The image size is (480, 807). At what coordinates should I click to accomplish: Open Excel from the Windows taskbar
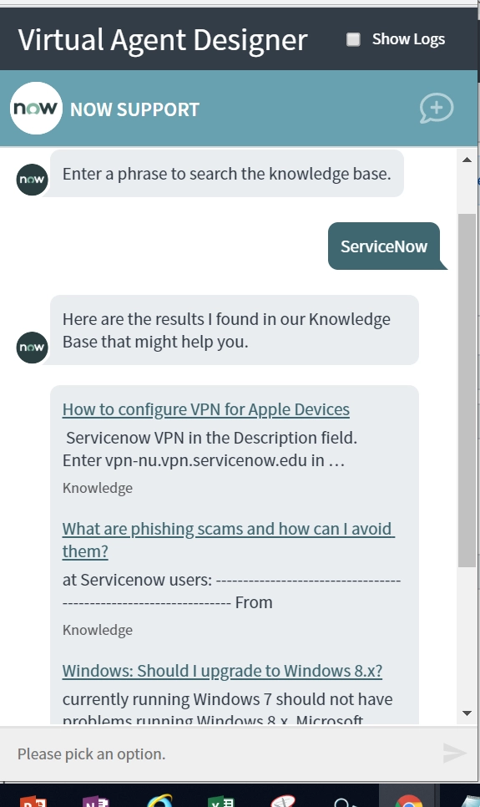[221, 801]
